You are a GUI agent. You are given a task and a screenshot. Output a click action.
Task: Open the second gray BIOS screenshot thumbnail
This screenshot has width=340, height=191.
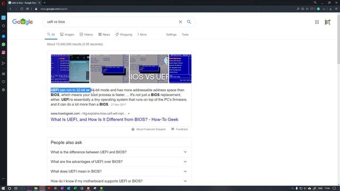(109, 68)
